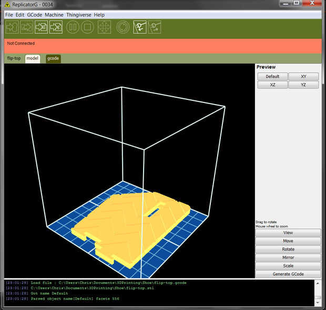Set preview to XZ view
Image resolution: width=326 pixels, height=310 pixels.
pos(272,85)
